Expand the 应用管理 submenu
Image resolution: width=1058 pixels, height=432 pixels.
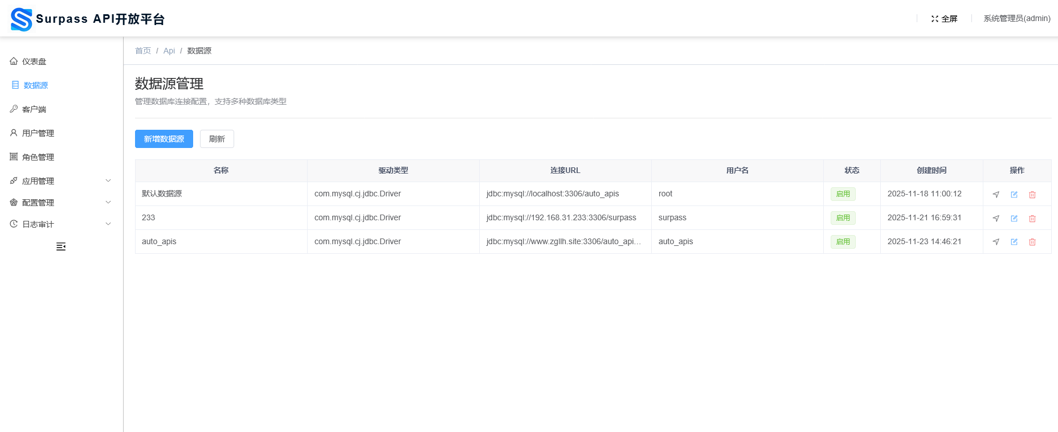(62, 181)
